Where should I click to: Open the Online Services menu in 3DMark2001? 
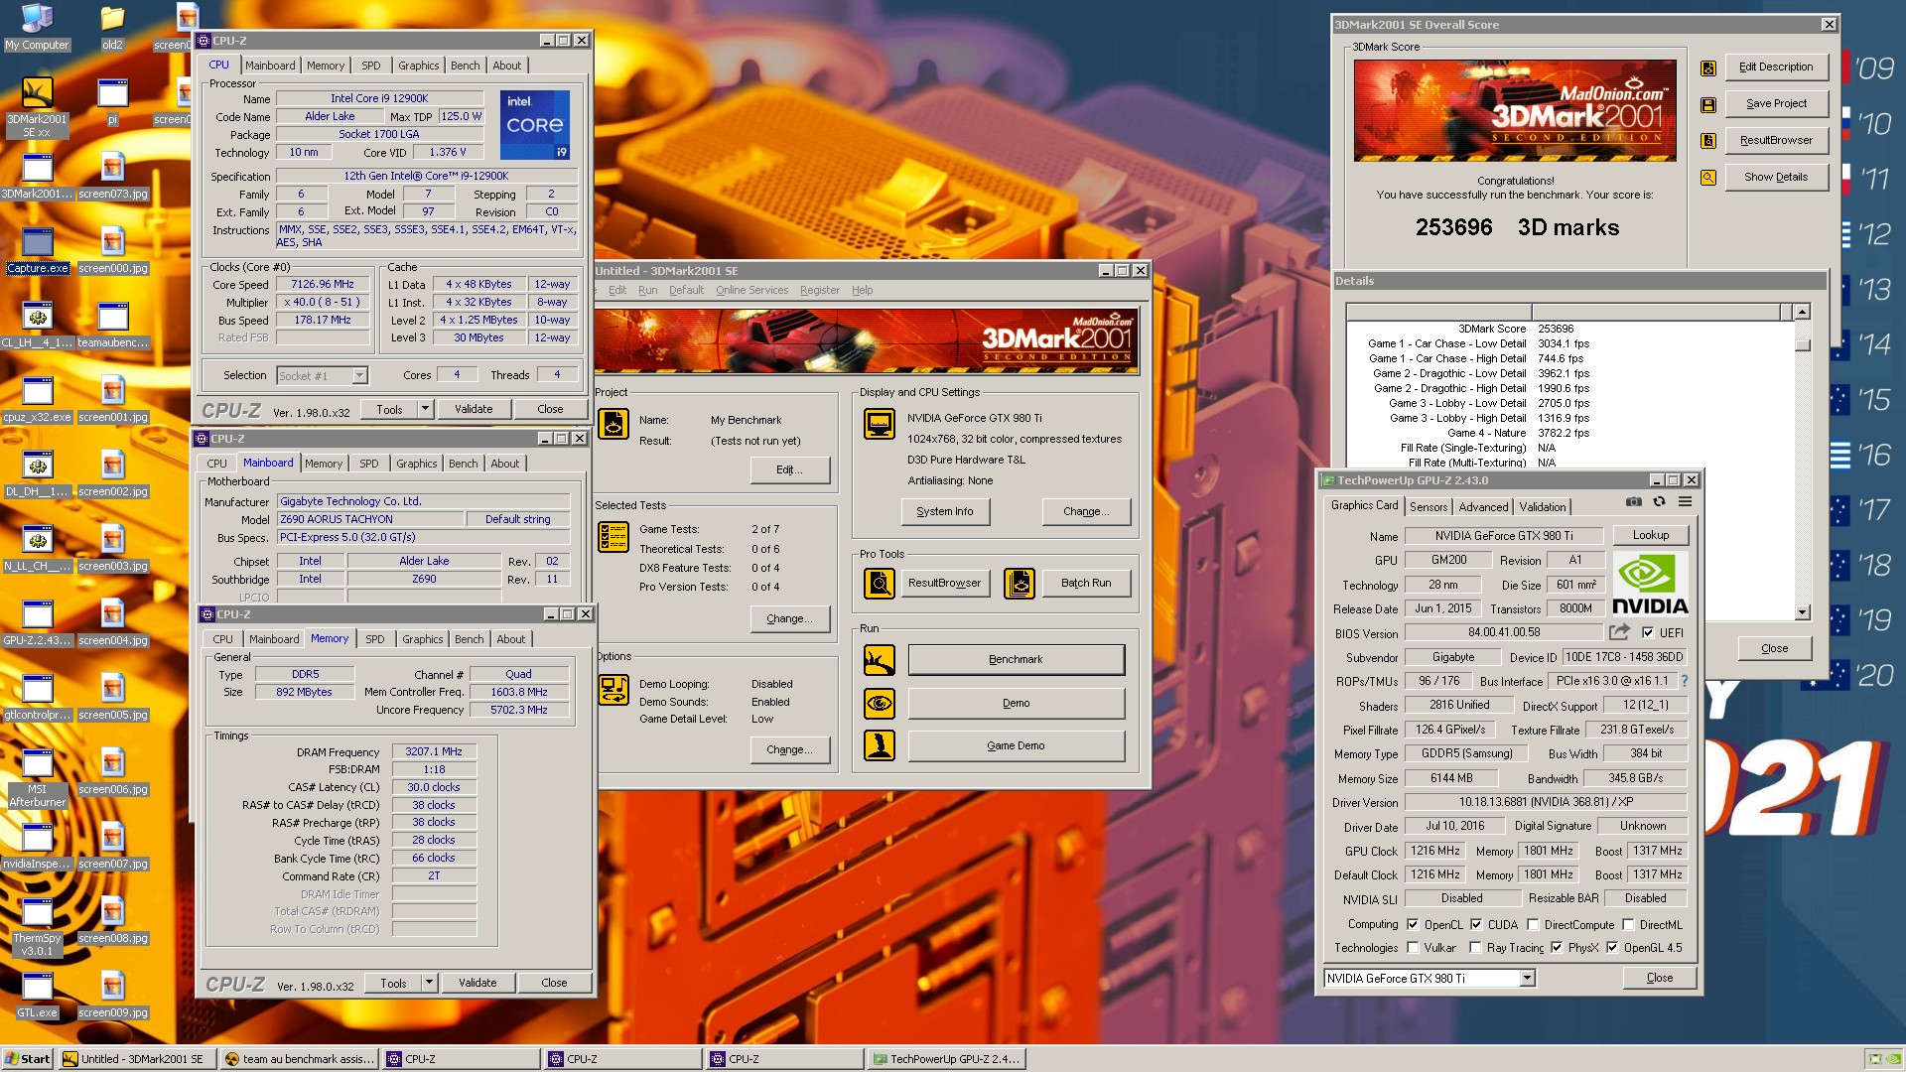(x=751, y=290)
